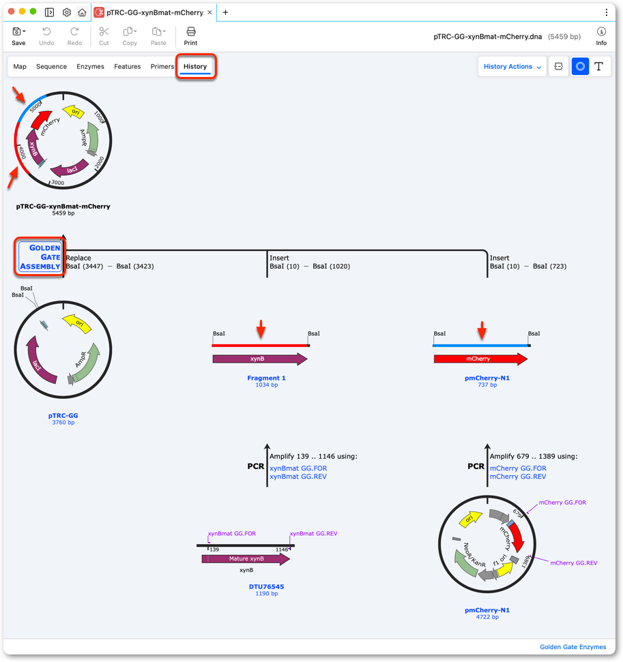
Task: Click the purple xynBmat GG.REV map label
Action: point(313,533)
